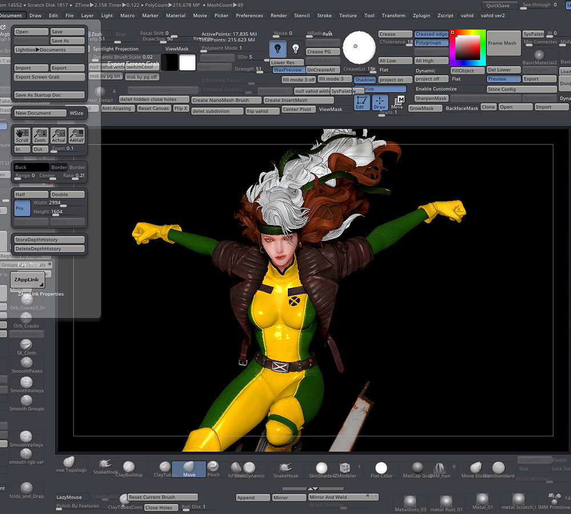The image size is (571, 514).
Task: Open the Texture menu
Action: tap(348, 15)
